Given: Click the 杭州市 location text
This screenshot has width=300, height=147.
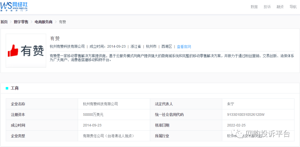Looking at the screenshot, I should tap(151, 46).
